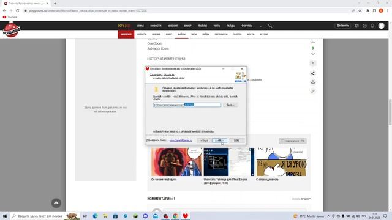Expand the ellipsis more menu in top bar
Viewport: 392px width, 220px height.
click(260, 26)
